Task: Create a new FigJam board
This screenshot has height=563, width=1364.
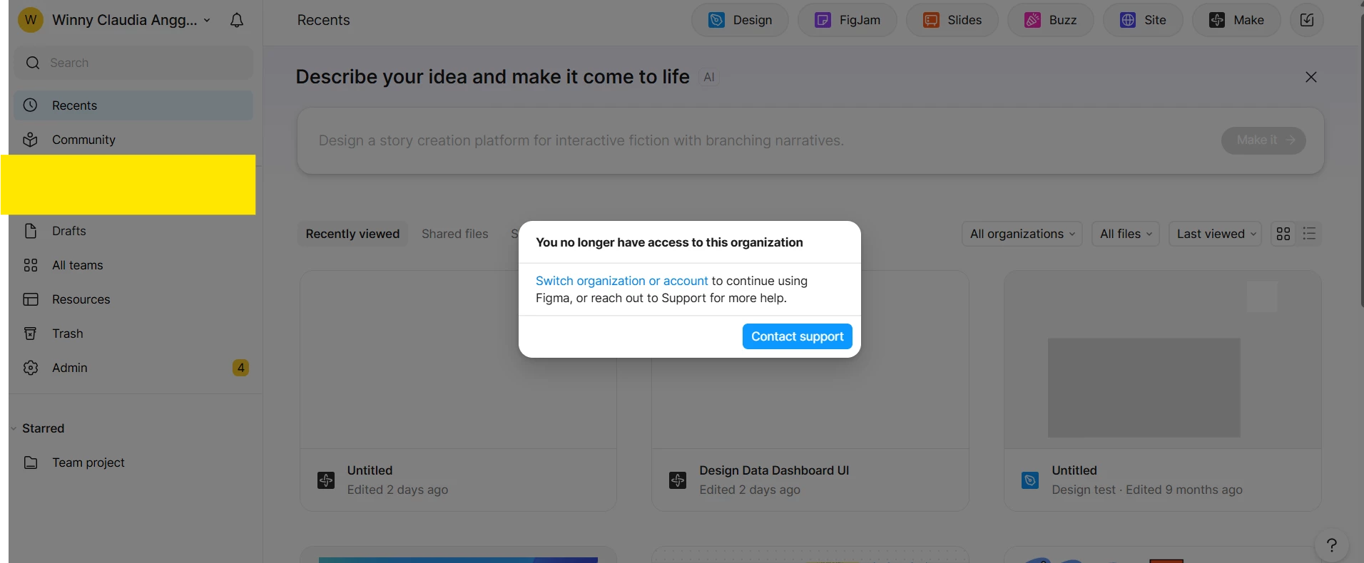Action: point(848,20)
